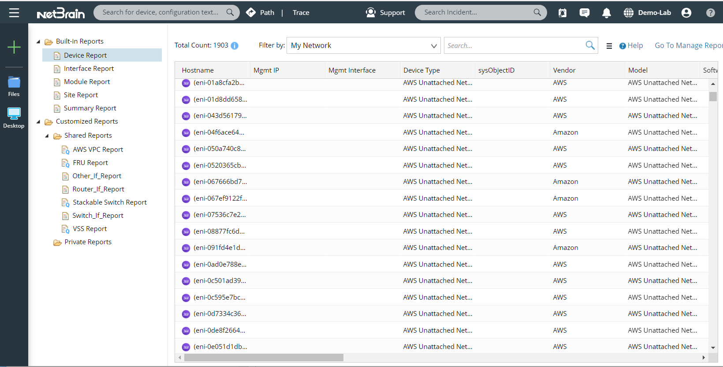Click the Private Reports folder icon
The image size is (723, 367).
[57, 242]
